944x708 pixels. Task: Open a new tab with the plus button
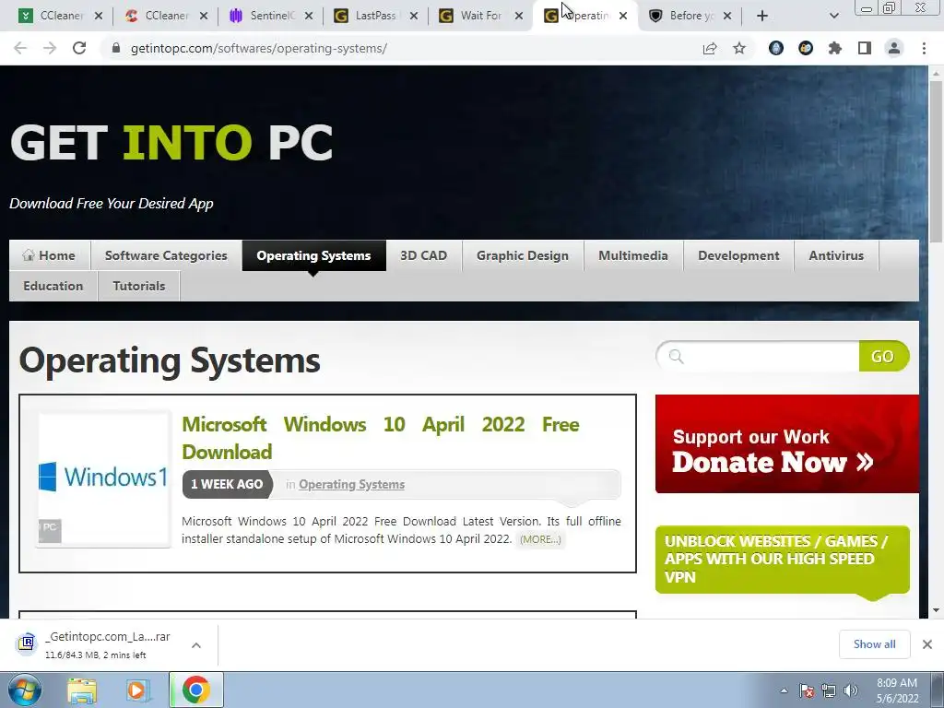(762, 16)
